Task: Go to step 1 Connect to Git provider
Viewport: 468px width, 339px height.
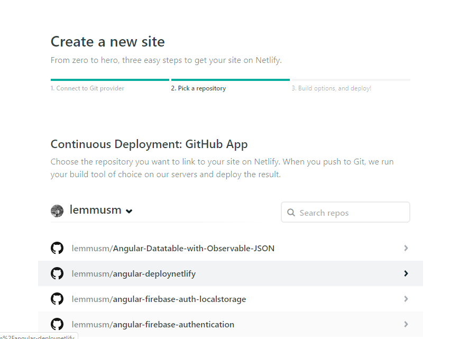Action: [x=87, y=88]
